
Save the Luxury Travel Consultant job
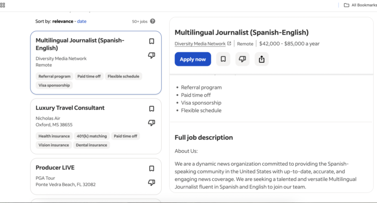point(151,109)
